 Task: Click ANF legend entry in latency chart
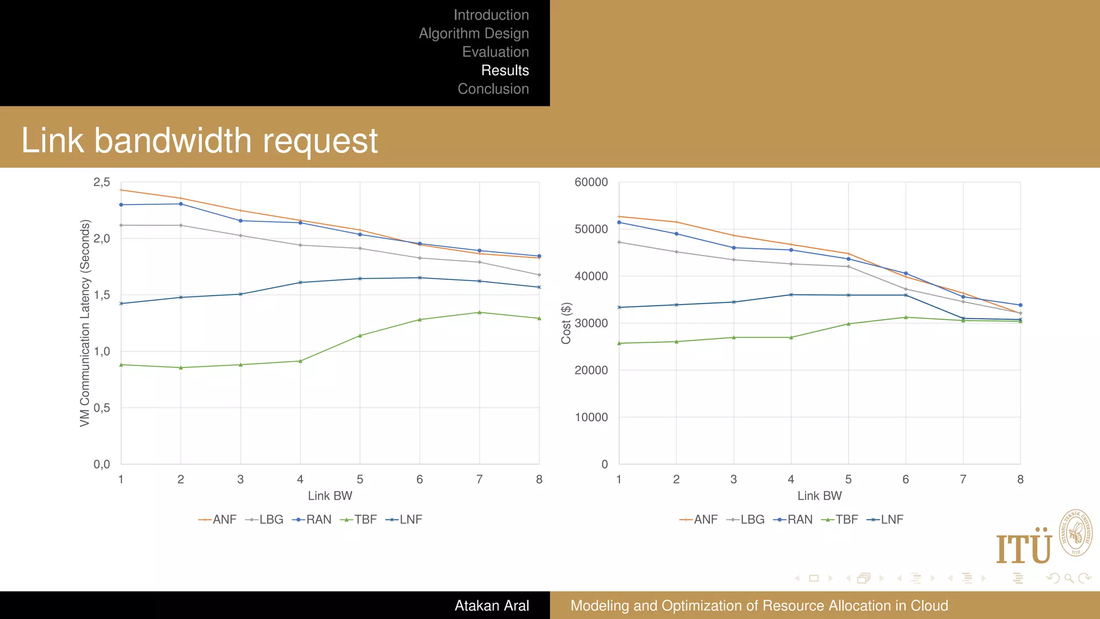(217, 520)
